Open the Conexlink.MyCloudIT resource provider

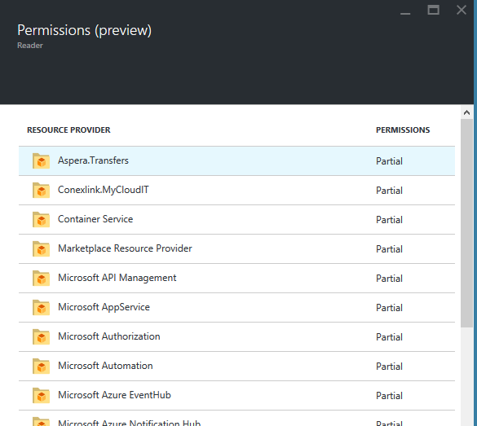click(x=236, y=191)
